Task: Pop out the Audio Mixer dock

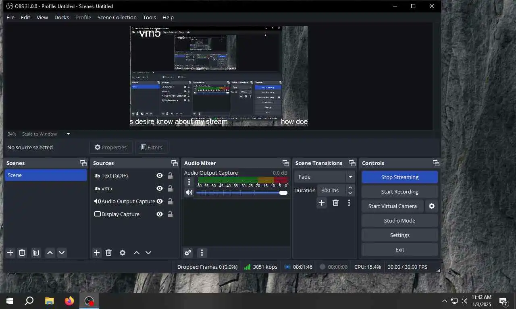Action: [286, 163]
